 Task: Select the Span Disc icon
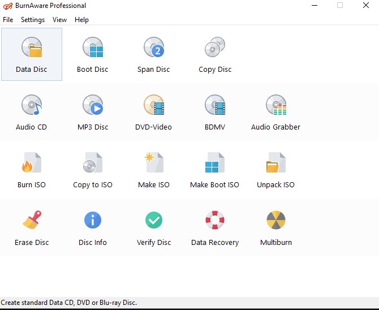click(154, 49)
